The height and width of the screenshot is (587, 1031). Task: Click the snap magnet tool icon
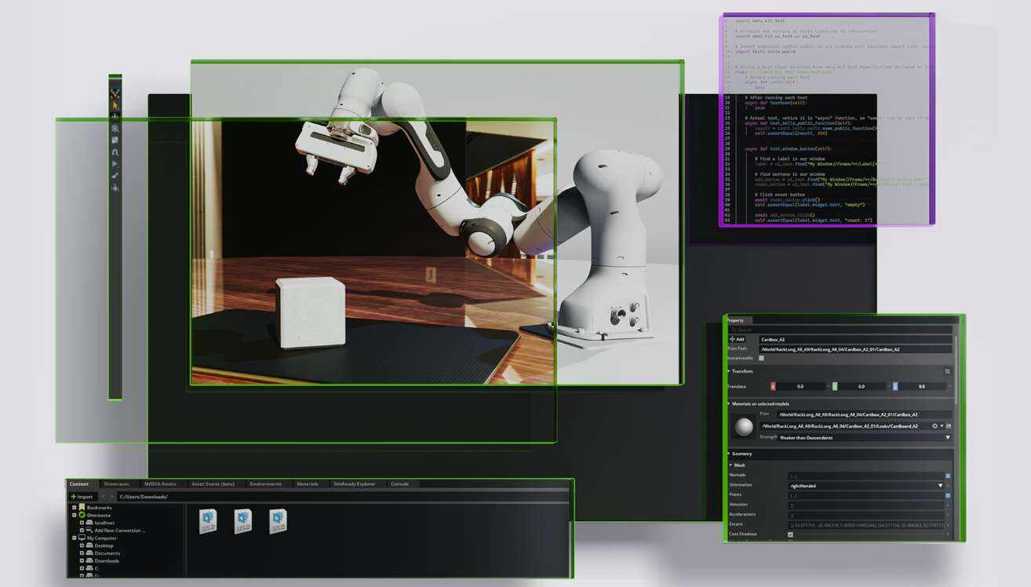pyautogui.click(x=115, y=151)
